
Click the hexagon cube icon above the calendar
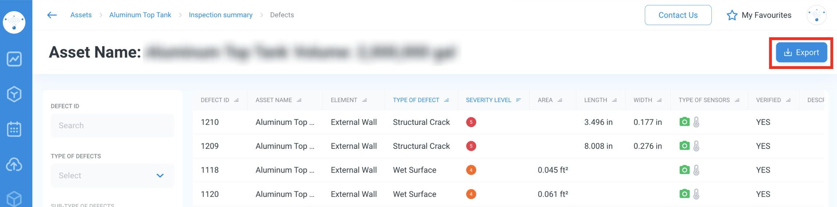14,94
